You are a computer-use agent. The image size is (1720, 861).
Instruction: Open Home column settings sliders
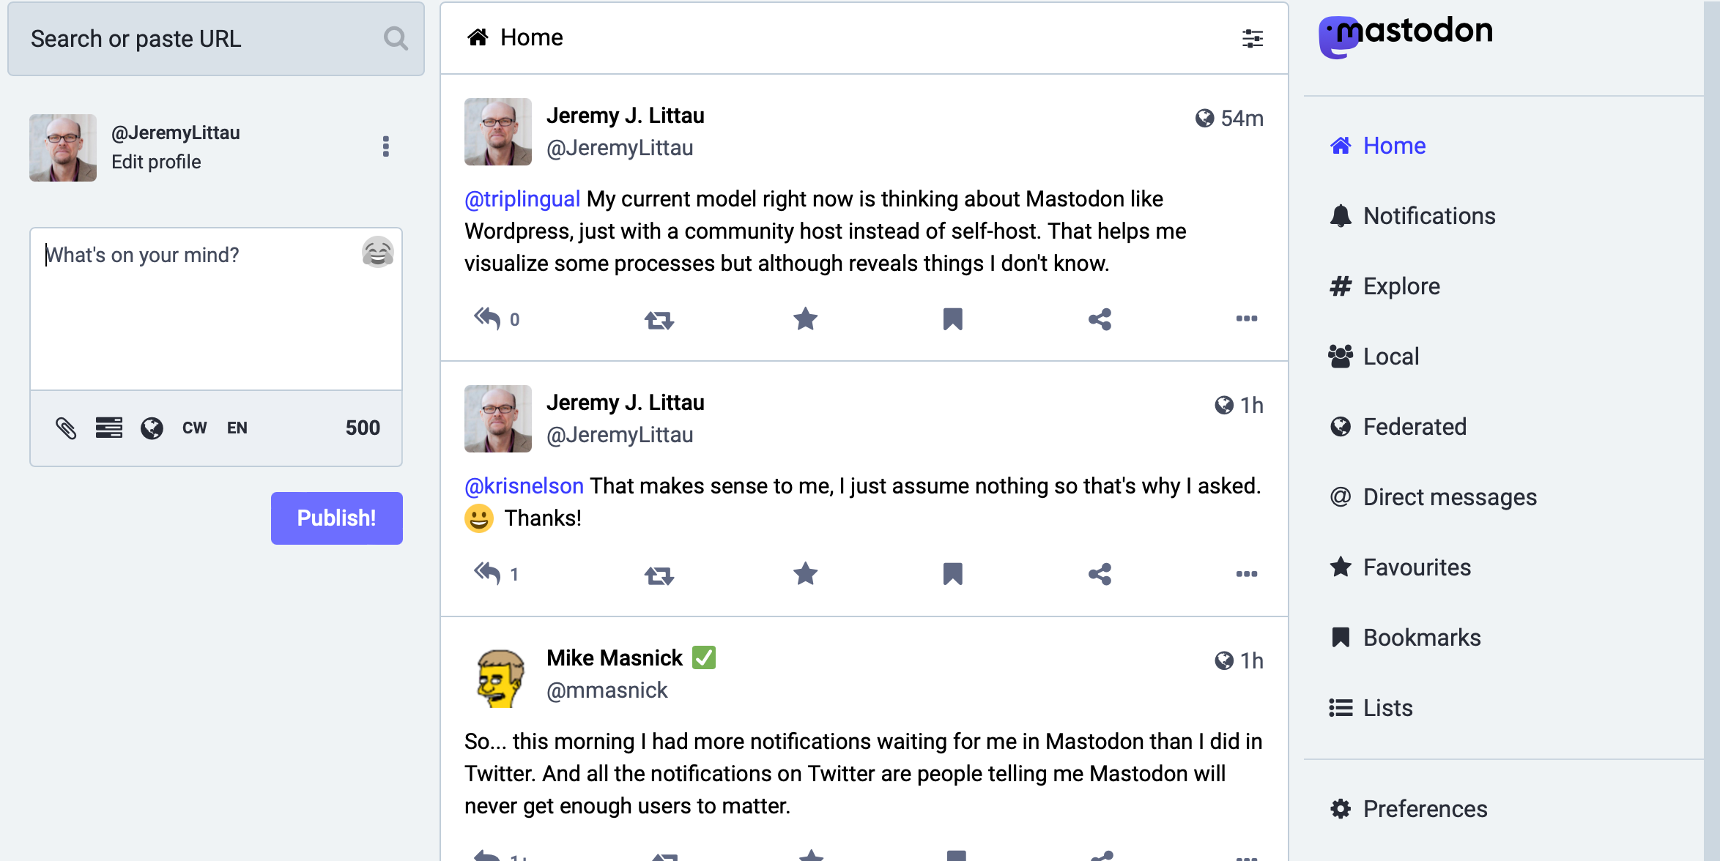point(1252,38)
